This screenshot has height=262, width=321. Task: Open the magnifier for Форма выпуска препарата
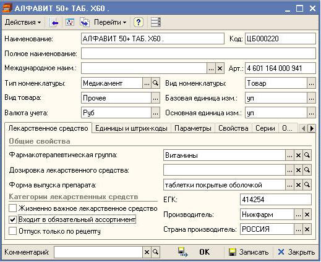coord(307,185)
